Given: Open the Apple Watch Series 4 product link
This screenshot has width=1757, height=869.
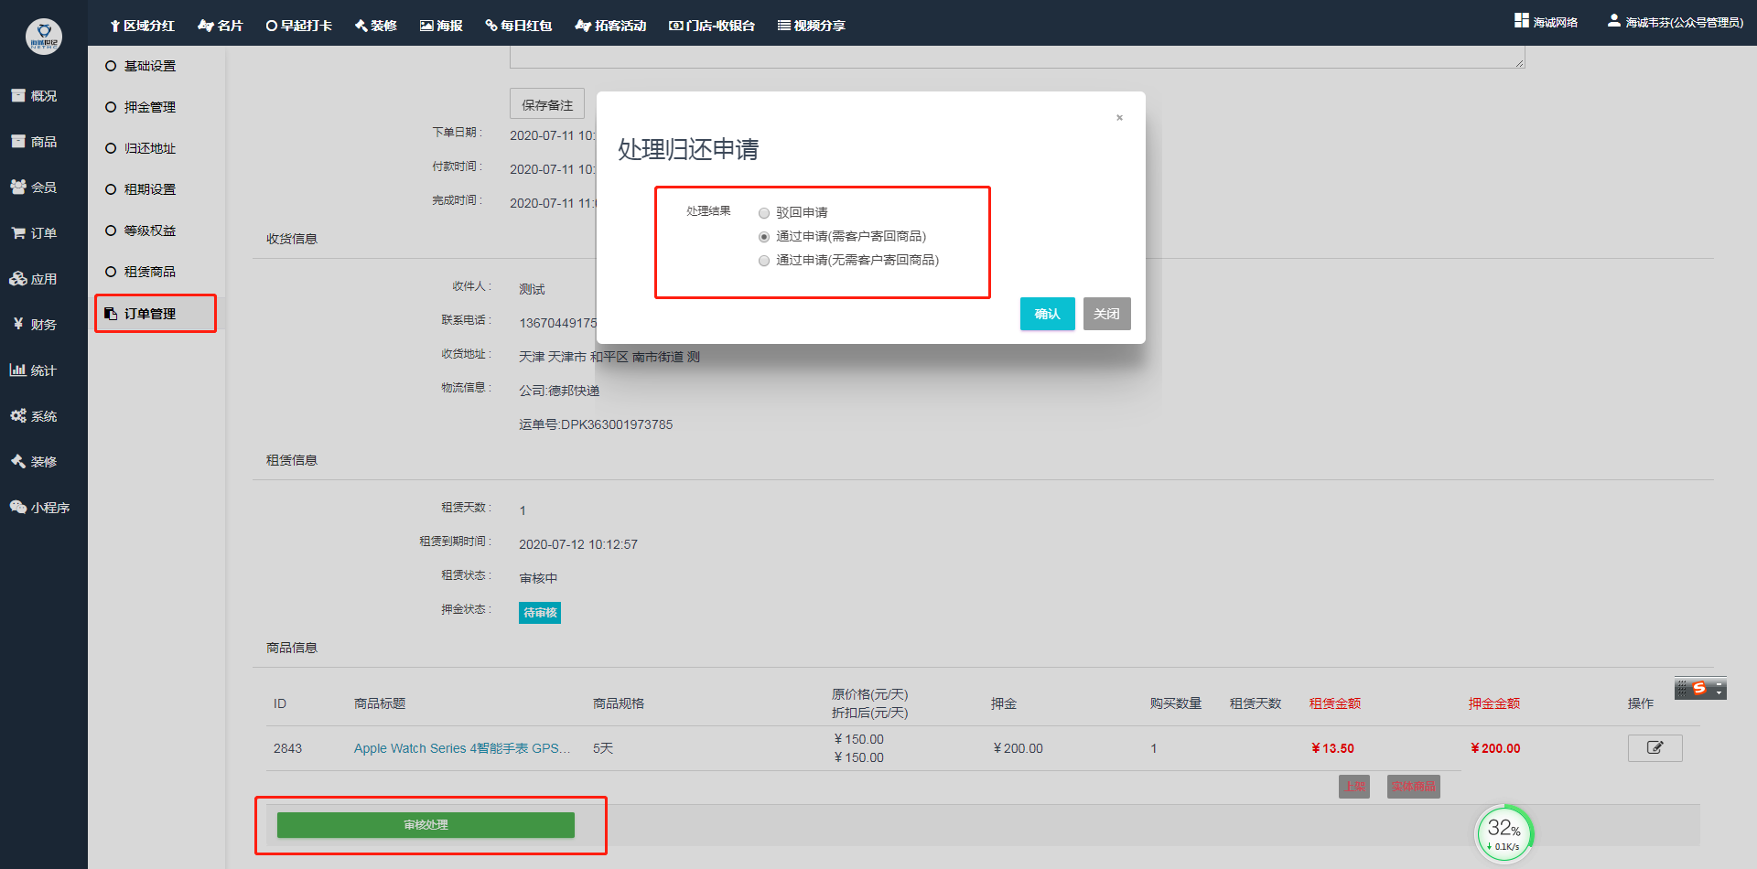Looking at the screenshot, I should coord(462,748).
